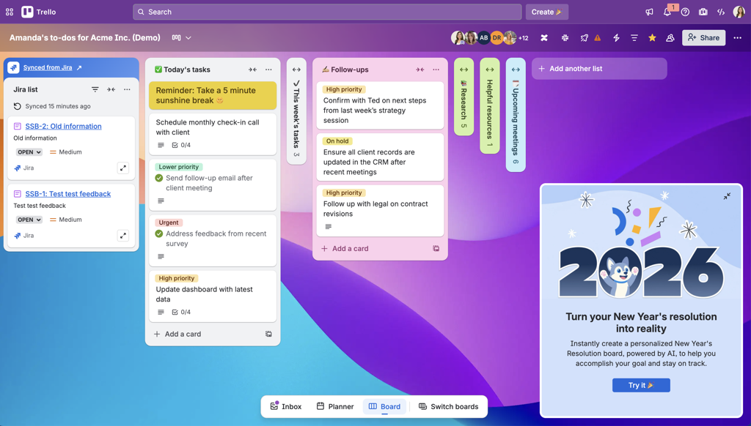
Task: Open the 'Synced from Jira' link
Action: click(x=48, y=67)
